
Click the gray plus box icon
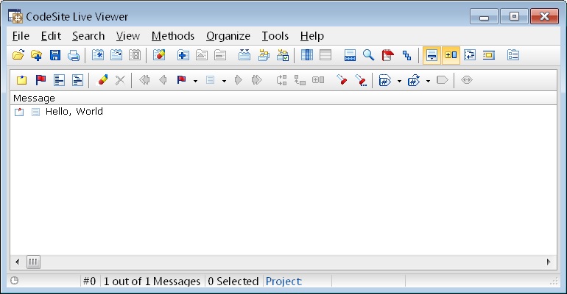(318, 79)
